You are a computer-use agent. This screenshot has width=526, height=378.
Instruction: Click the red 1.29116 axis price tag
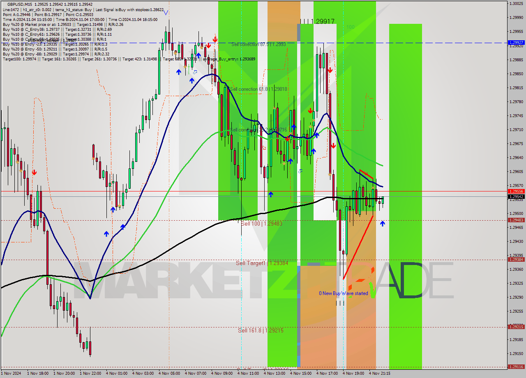(516, 366)
